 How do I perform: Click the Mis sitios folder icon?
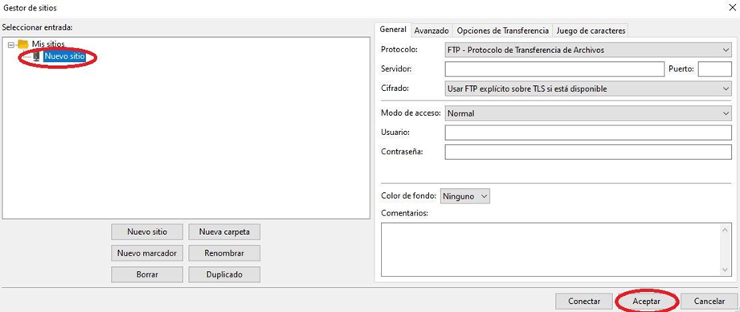23,44
